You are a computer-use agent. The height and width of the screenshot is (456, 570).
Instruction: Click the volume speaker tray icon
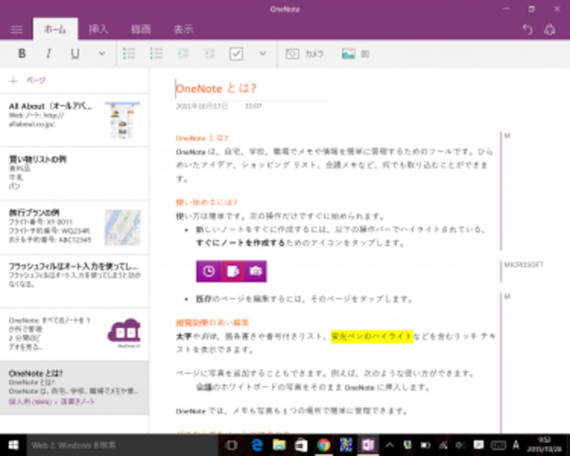(x=461, y=445)
